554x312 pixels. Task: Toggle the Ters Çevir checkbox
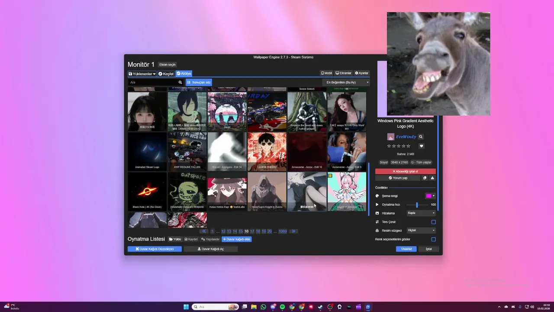433,222
